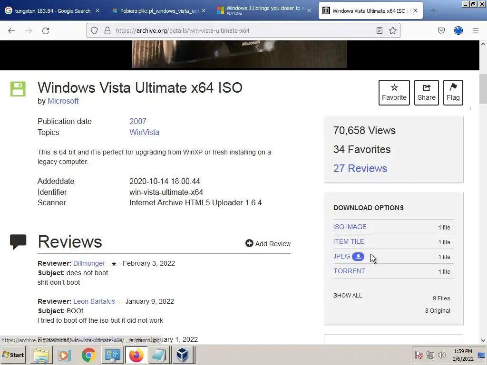
Task: Open the Microsoft author link
Action: 63,101
